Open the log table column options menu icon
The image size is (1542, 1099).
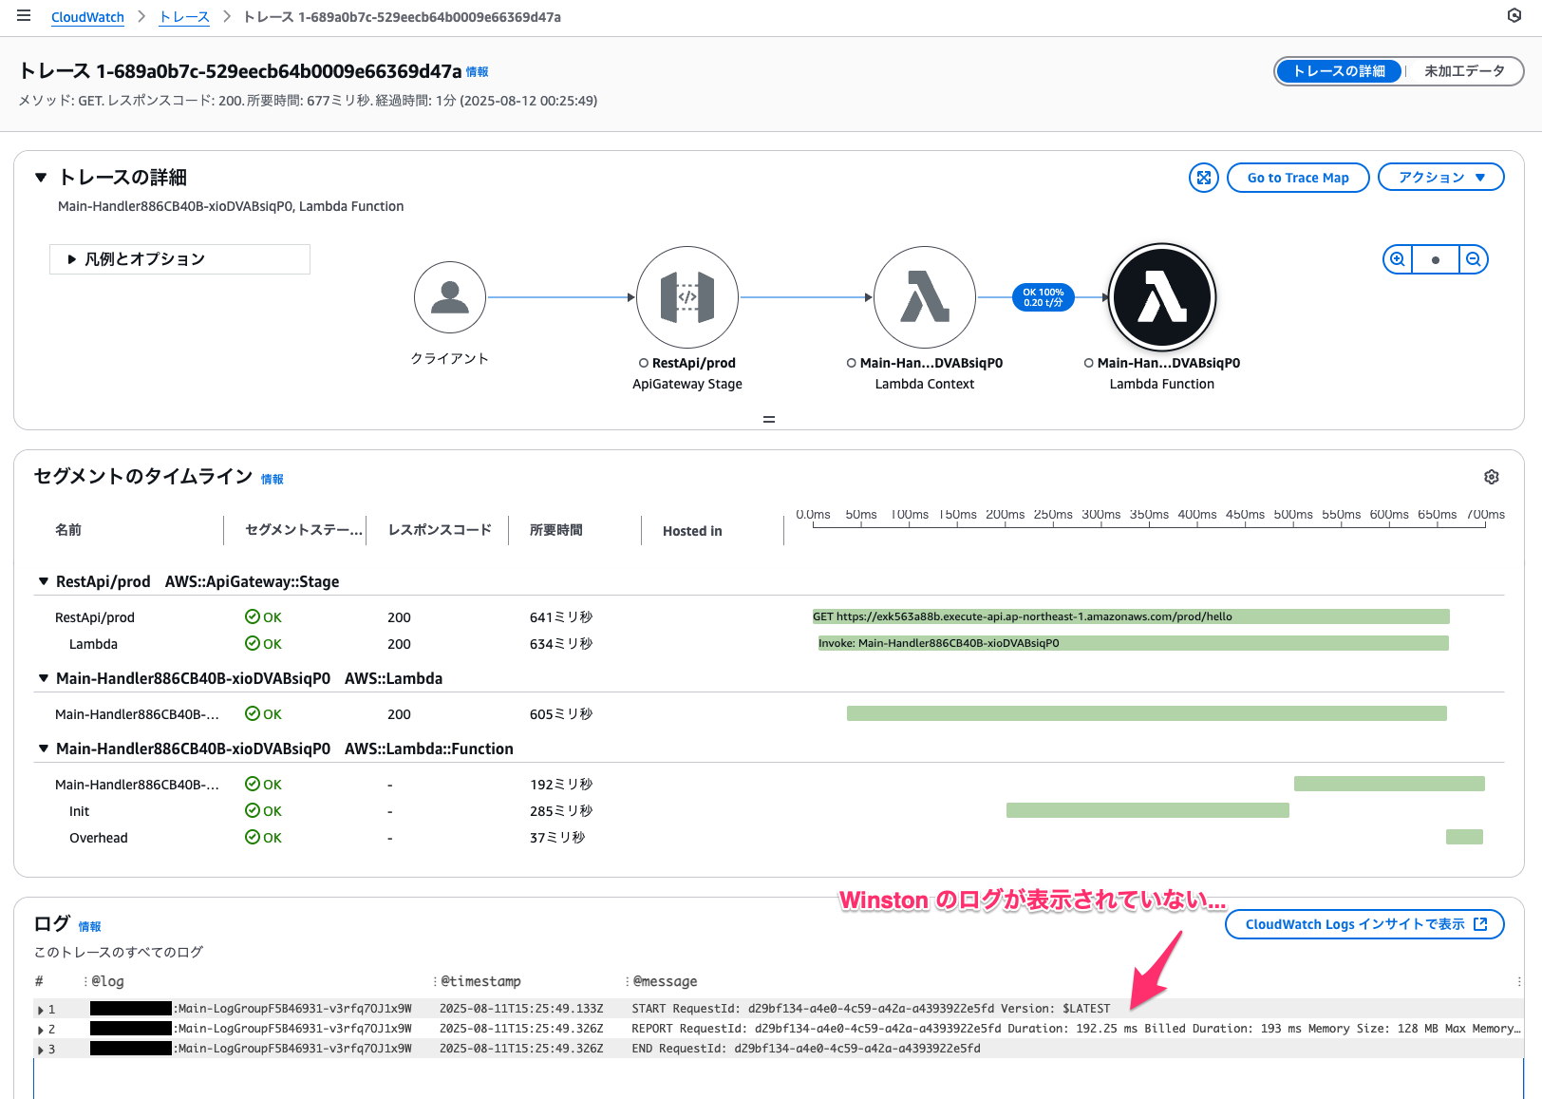[x=1518, y=981]
